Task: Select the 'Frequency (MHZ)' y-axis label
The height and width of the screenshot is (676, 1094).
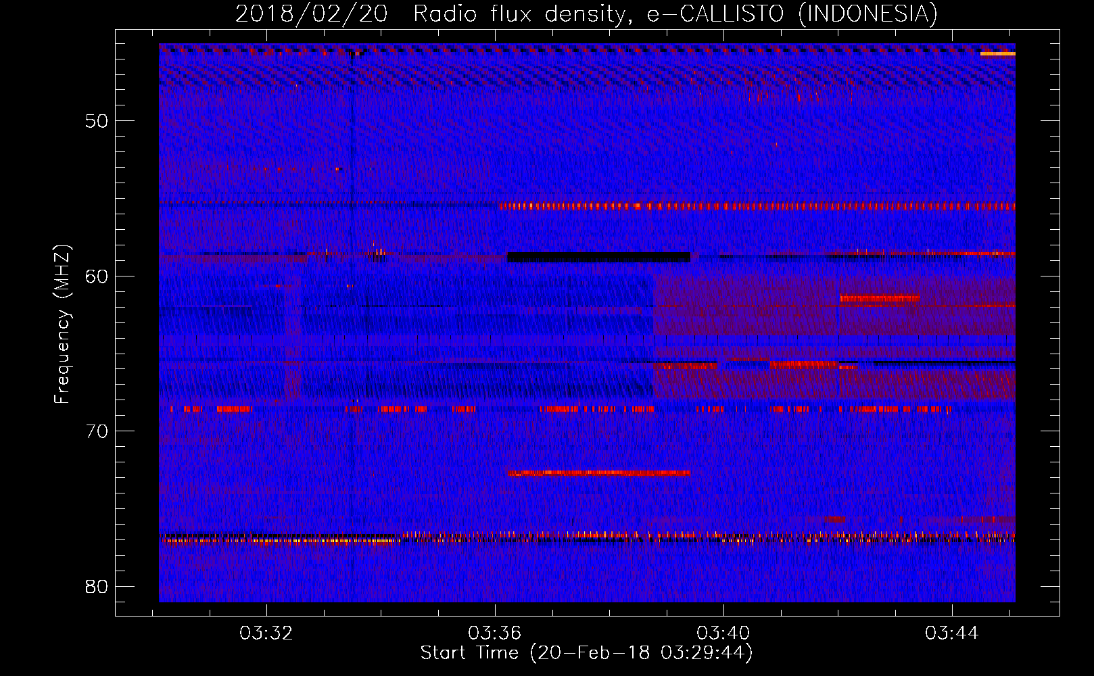Action: [62, 324]
